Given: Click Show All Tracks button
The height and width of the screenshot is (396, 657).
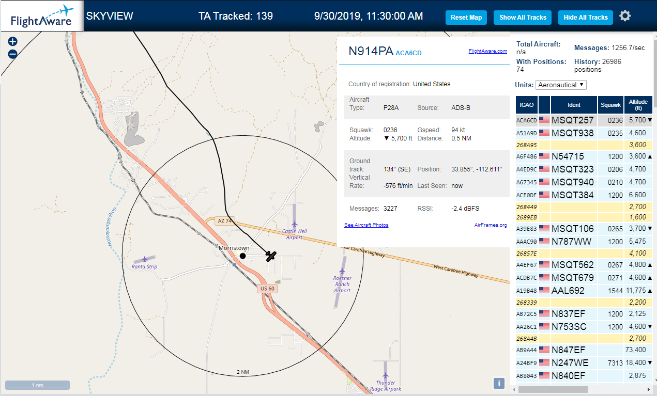Looking at the screenshot, I should point(523,18).
